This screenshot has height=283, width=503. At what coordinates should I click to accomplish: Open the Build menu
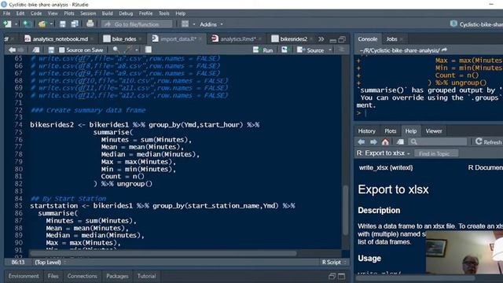107,13
